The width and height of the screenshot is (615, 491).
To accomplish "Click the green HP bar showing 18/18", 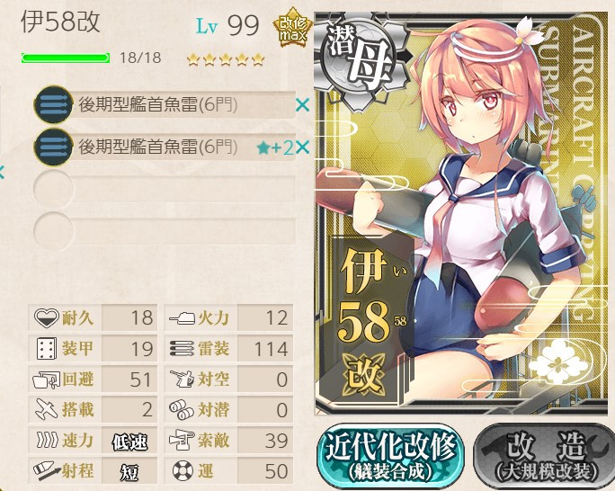I will [x=66, y=58].
